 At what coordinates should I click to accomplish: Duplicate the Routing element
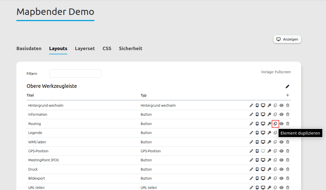pos(275,124)
